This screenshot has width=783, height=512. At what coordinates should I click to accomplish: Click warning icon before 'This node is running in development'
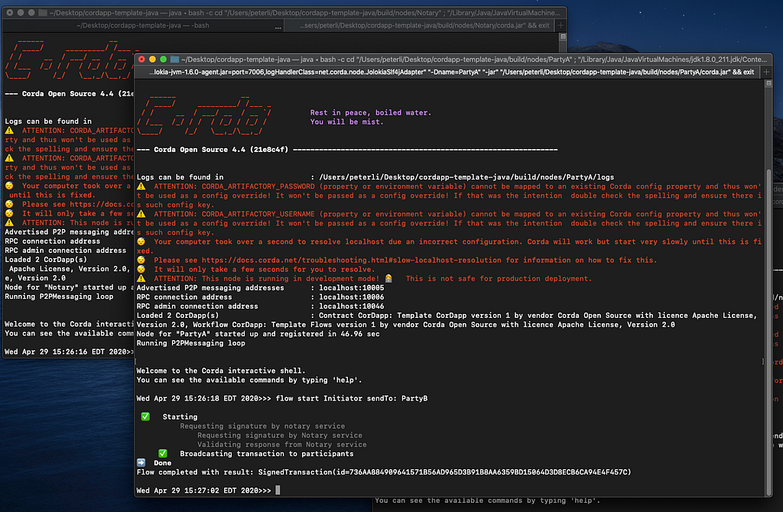141,278
